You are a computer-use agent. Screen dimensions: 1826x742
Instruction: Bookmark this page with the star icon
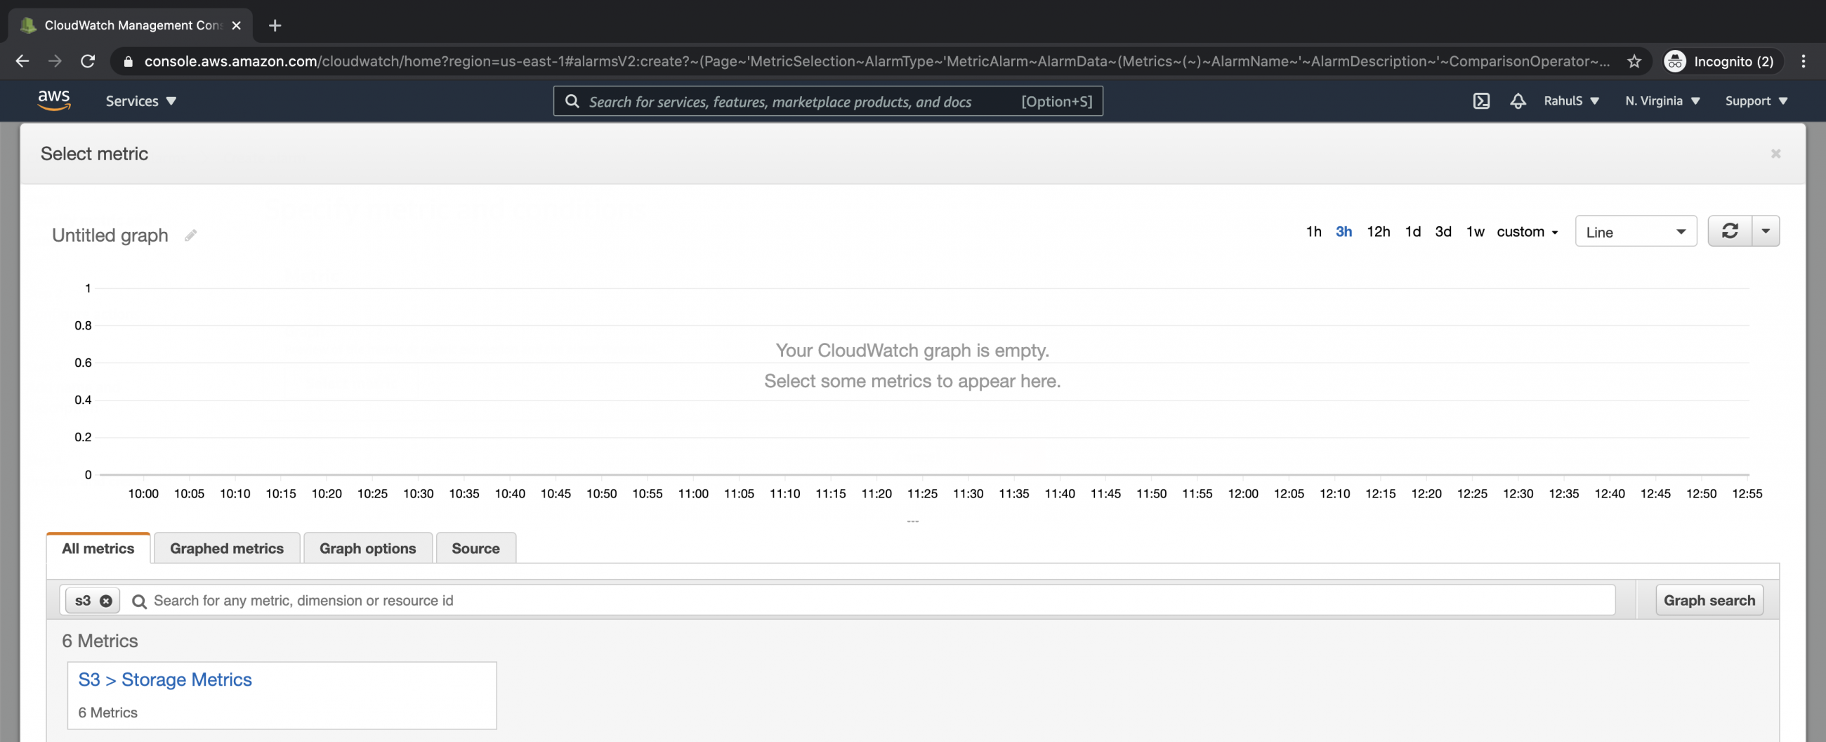[1634, 61]
